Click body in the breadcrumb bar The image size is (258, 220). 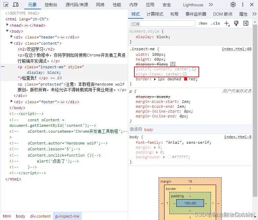(x=20, y=216)
